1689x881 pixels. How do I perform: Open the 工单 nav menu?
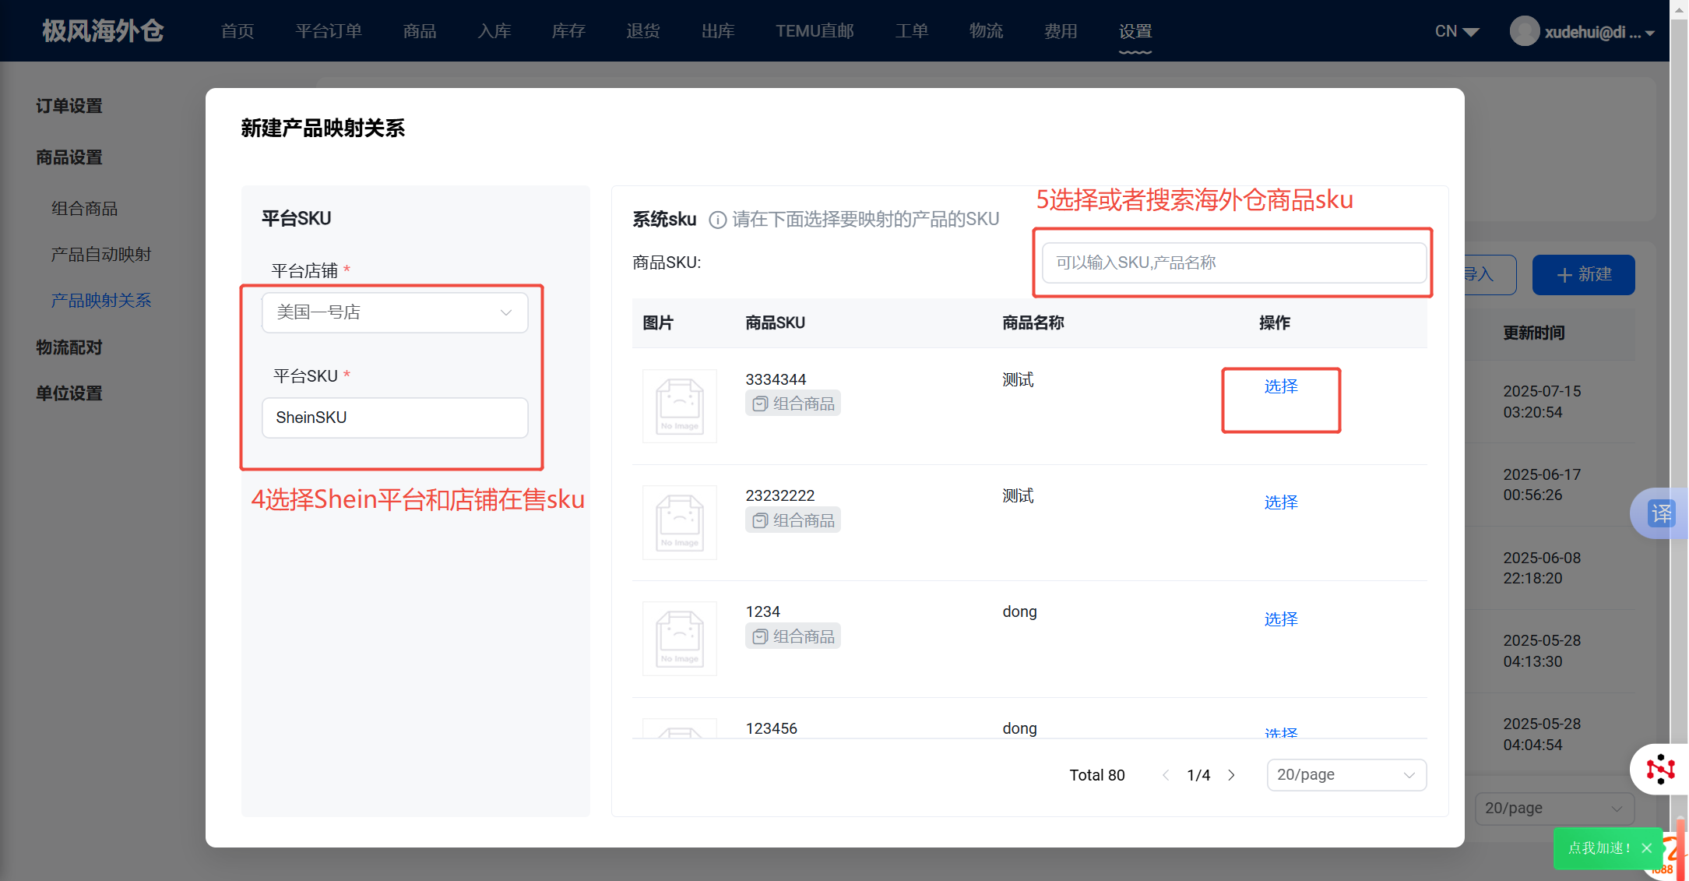(x=912, y=31)
